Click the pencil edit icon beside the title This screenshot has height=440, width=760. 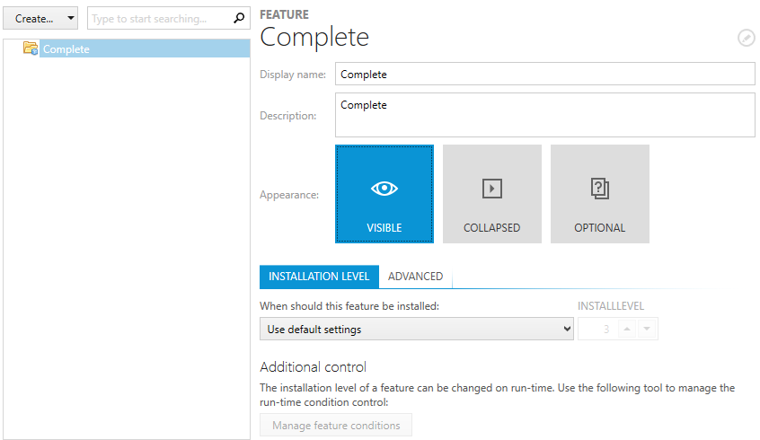(746, 38)
